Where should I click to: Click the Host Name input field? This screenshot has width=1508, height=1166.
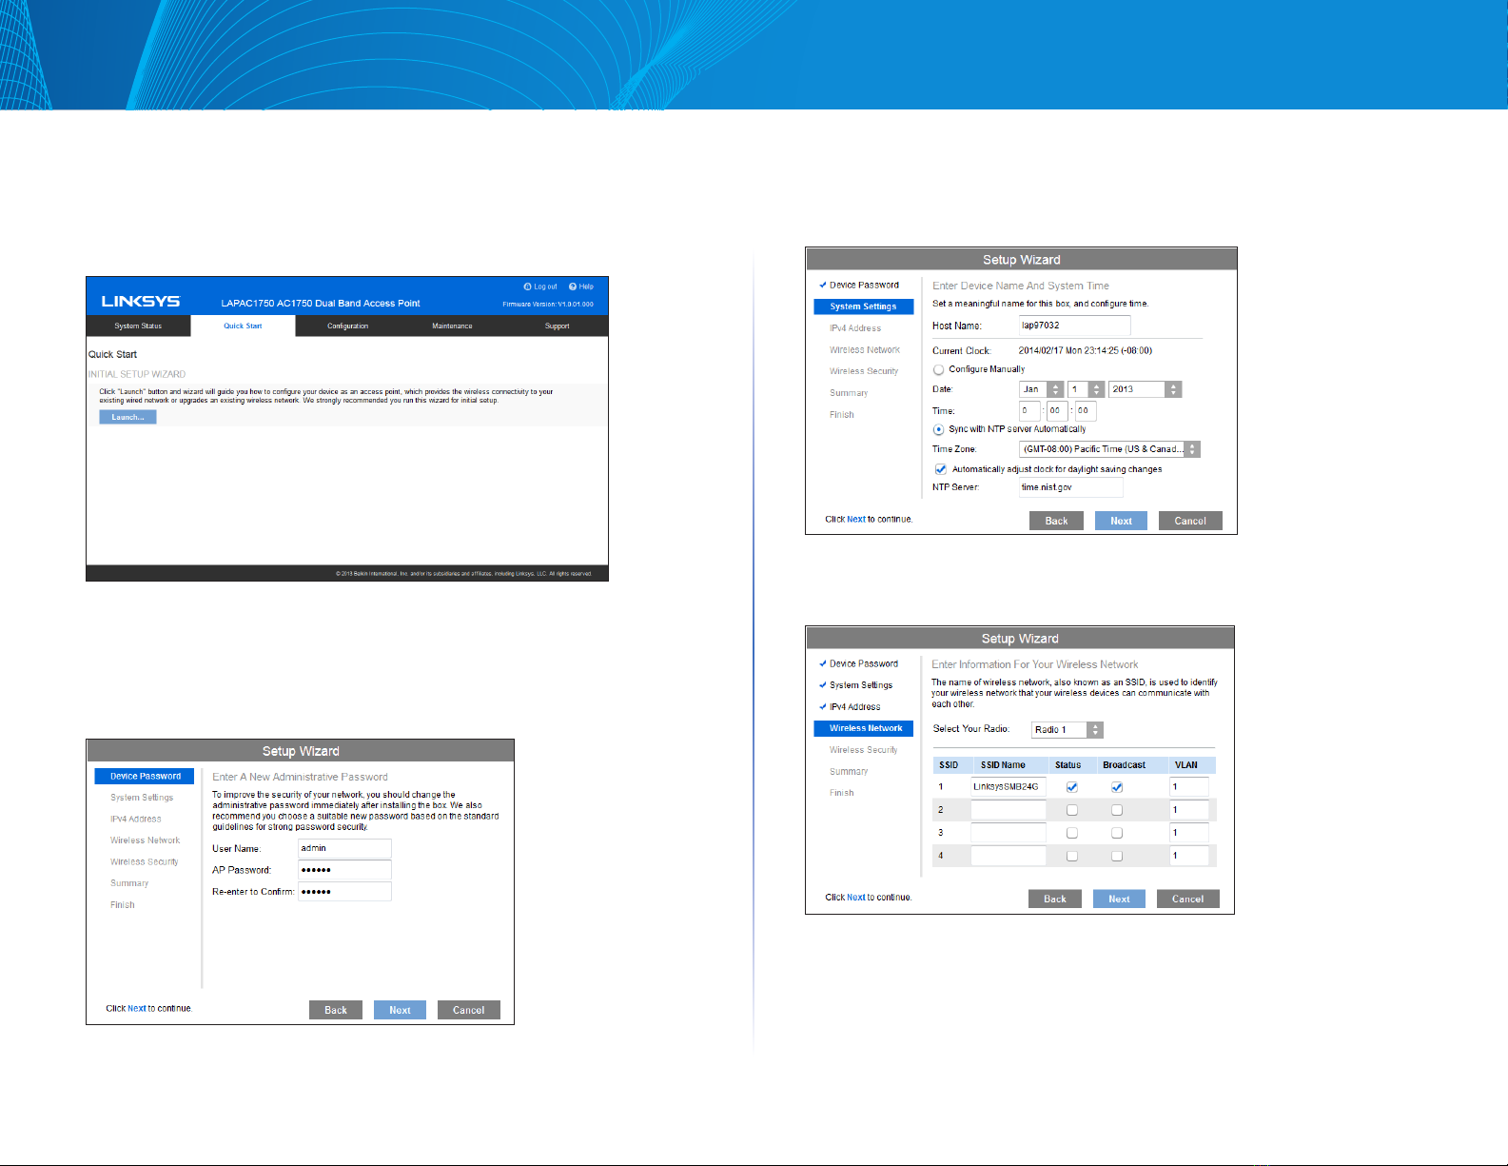1074,326
